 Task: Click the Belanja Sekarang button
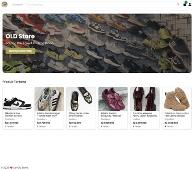[x=20, y=51]
